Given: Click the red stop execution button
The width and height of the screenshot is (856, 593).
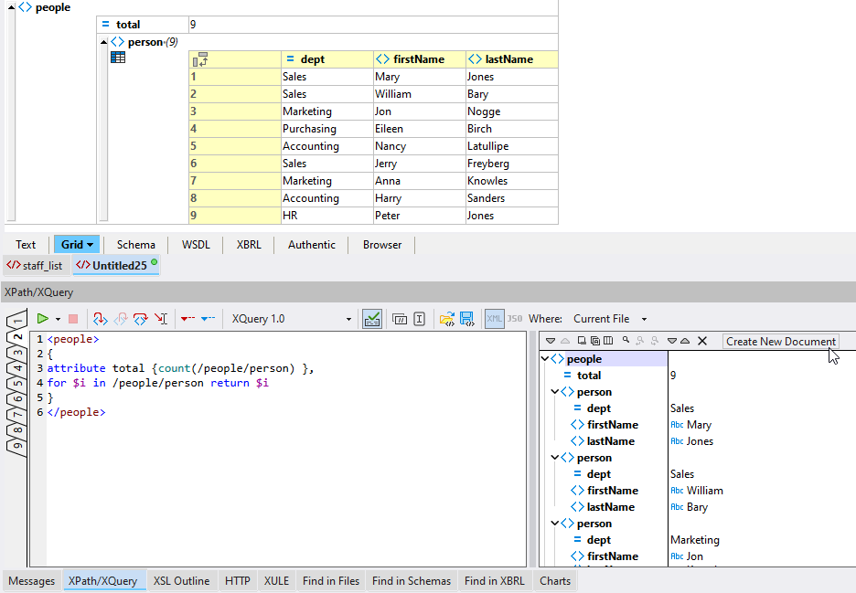Looking at the screenshot, I should tap(73, 319).
